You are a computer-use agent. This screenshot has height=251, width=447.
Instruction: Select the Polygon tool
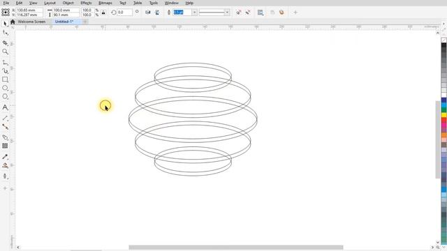click(x=5, y=96)
